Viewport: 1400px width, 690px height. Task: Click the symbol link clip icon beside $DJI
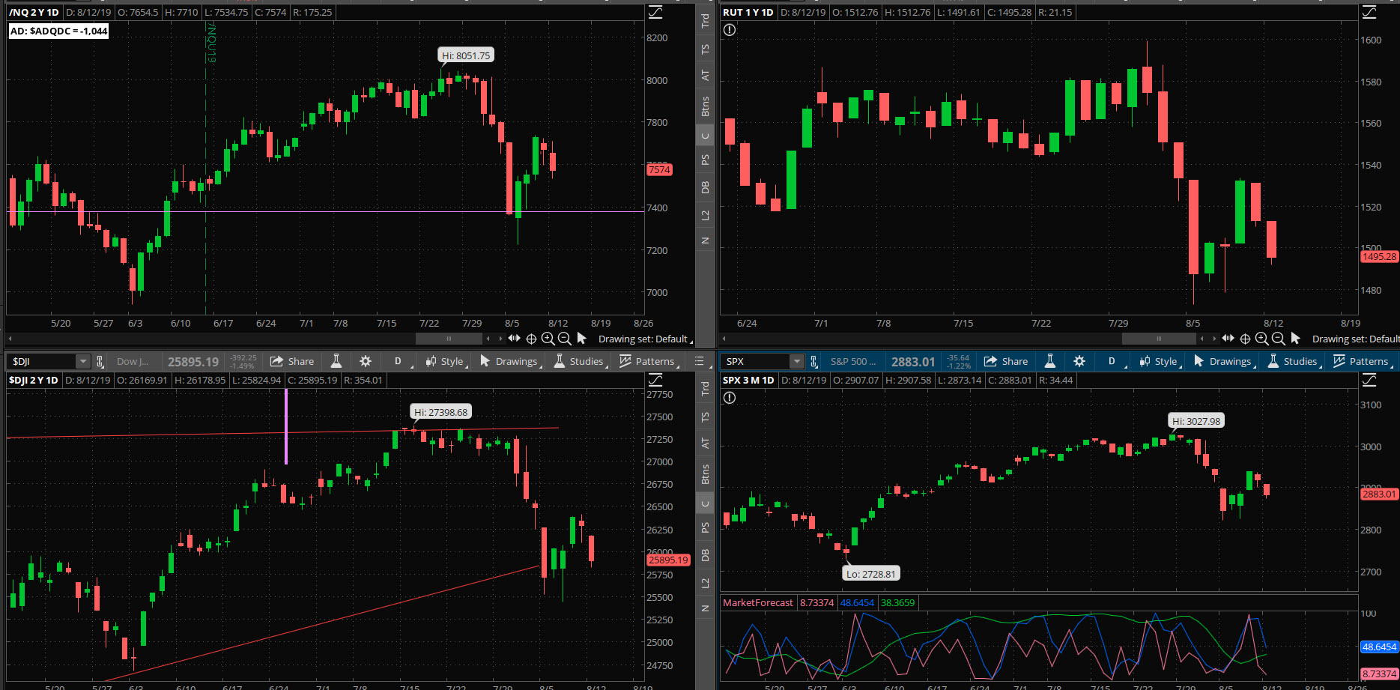(x=100, y=361)
